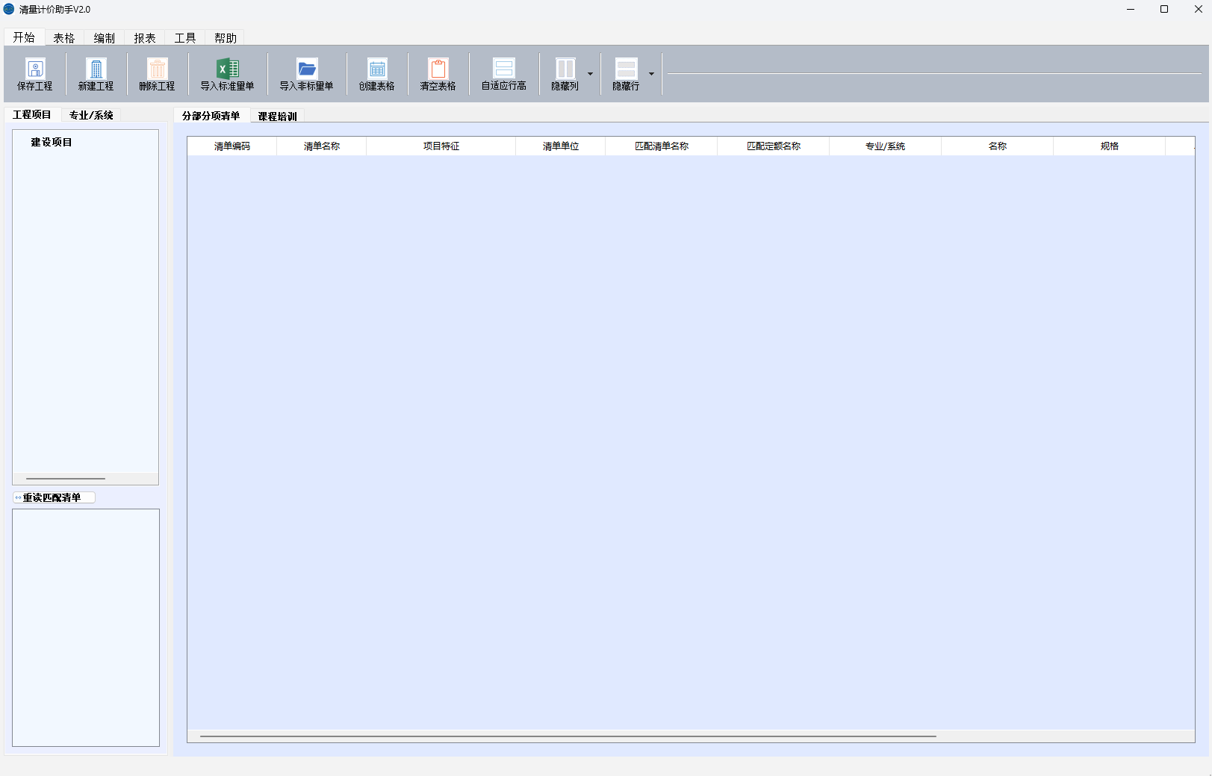Click the 名称 column header
Viewport: 1212px width, 776px height.
coord(998,146)
